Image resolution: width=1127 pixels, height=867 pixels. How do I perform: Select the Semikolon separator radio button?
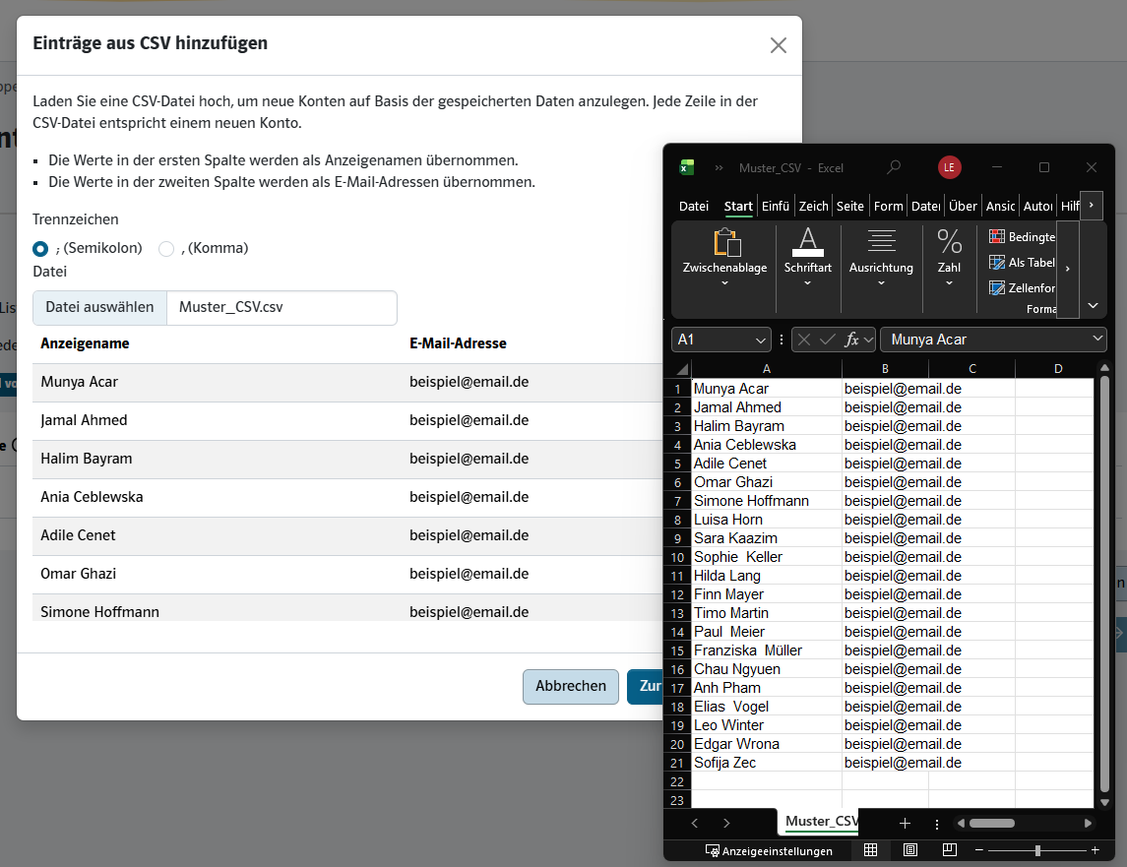pyautogui.click(x=40, y=249)
